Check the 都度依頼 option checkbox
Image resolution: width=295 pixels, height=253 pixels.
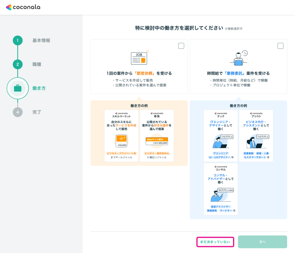coord(181,46)
